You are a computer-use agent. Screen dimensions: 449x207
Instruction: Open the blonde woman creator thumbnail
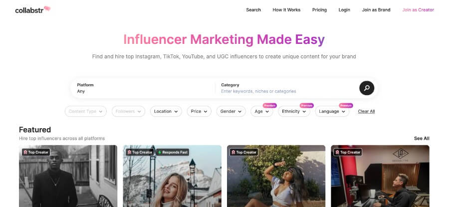[172, 176]
